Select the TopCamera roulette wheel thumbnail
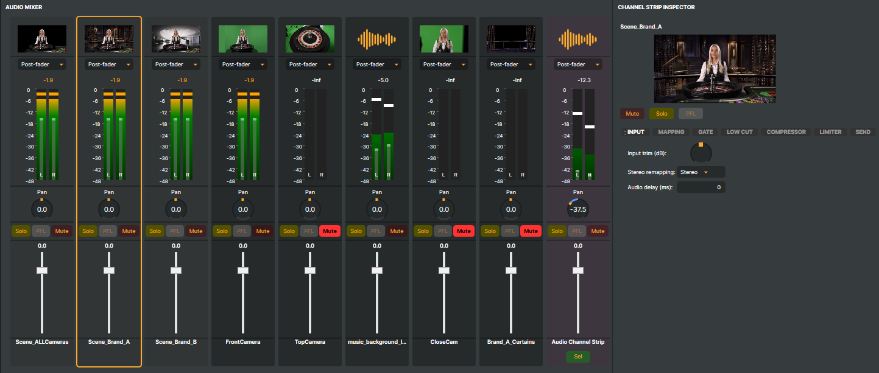Viewport: 879px width, 373px height. pyautogui.click(x=309, y=40)
